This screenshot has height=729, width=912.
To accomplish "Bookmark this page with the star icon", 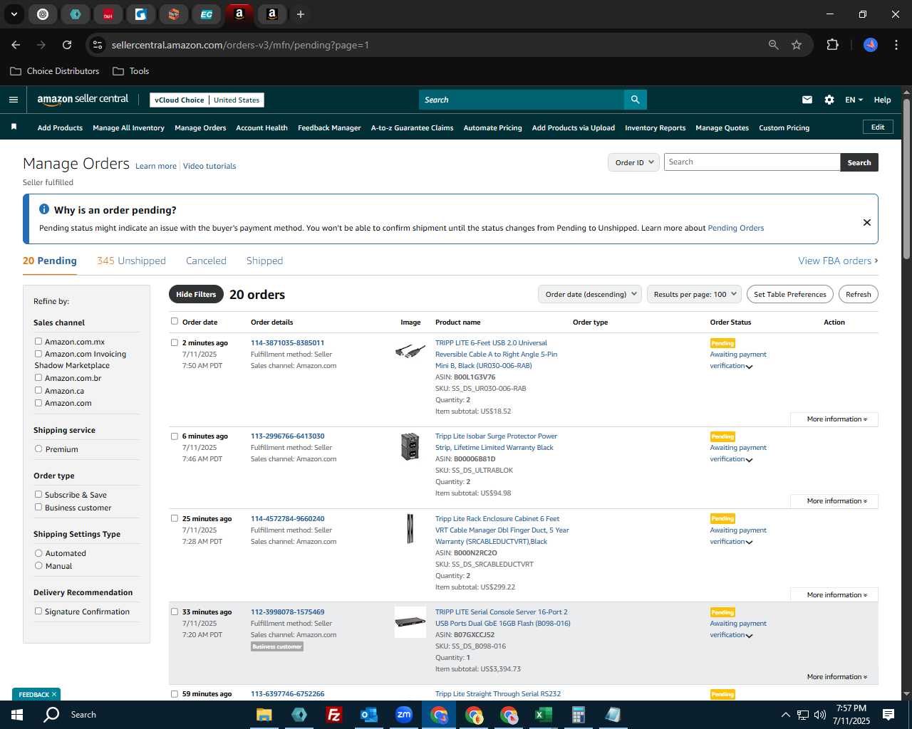I will pos(797,45).
